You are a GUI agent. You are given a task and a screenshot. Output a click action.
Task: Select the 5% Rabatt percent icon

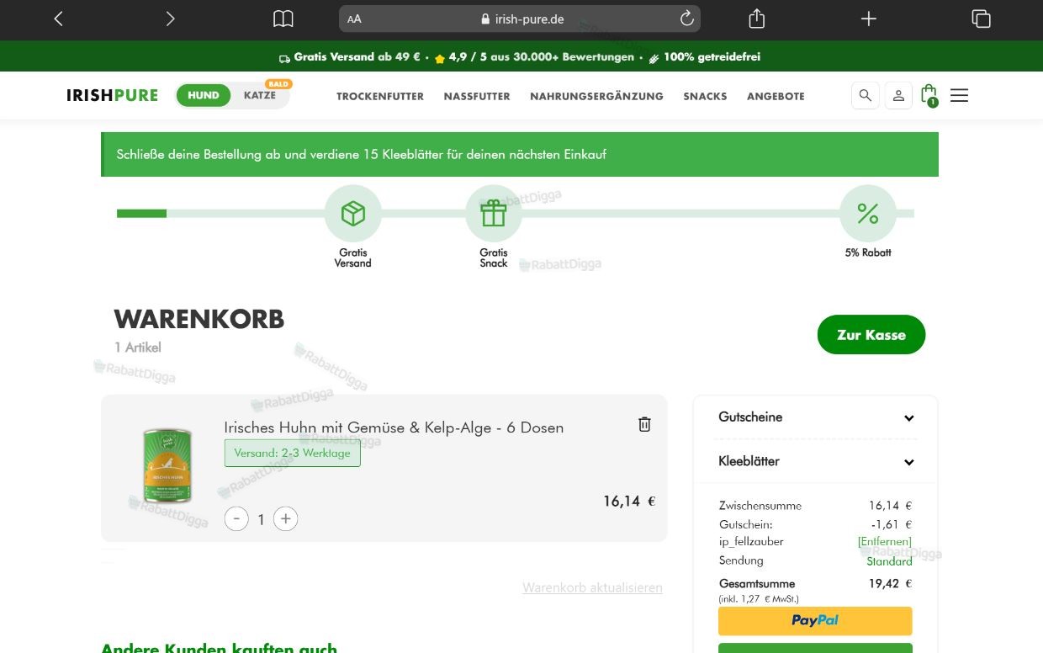(868, 214)
